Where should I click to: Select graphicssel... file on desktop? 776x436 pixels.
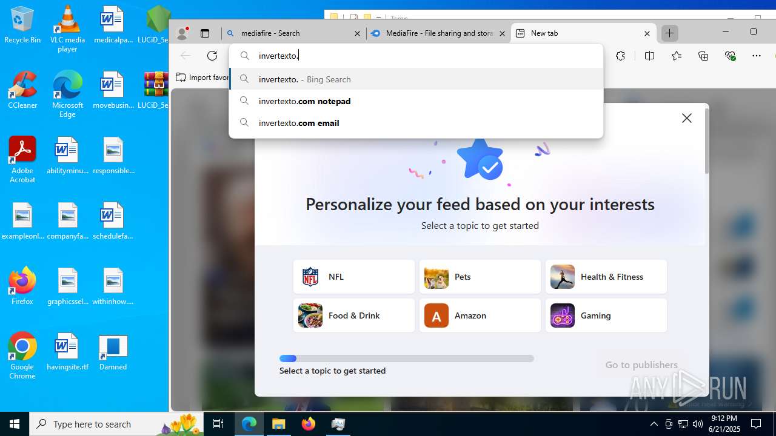click(x=67, y=286)
